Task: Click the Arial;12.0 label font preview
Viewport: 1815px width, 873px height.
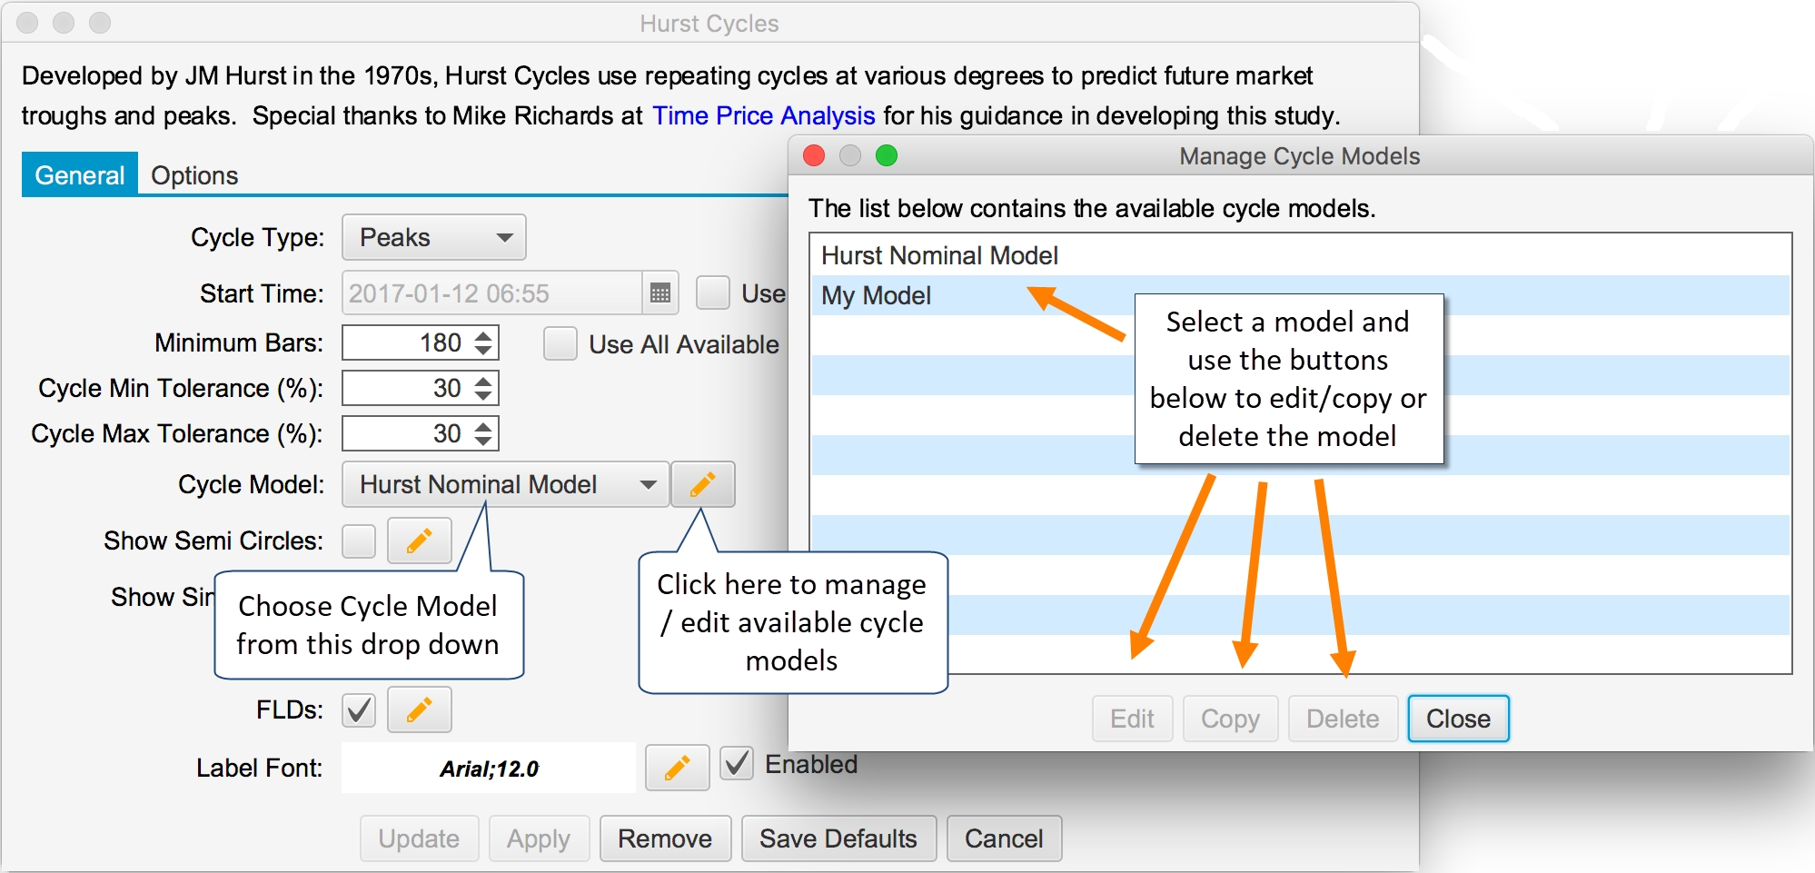Action: coord(489,768)
